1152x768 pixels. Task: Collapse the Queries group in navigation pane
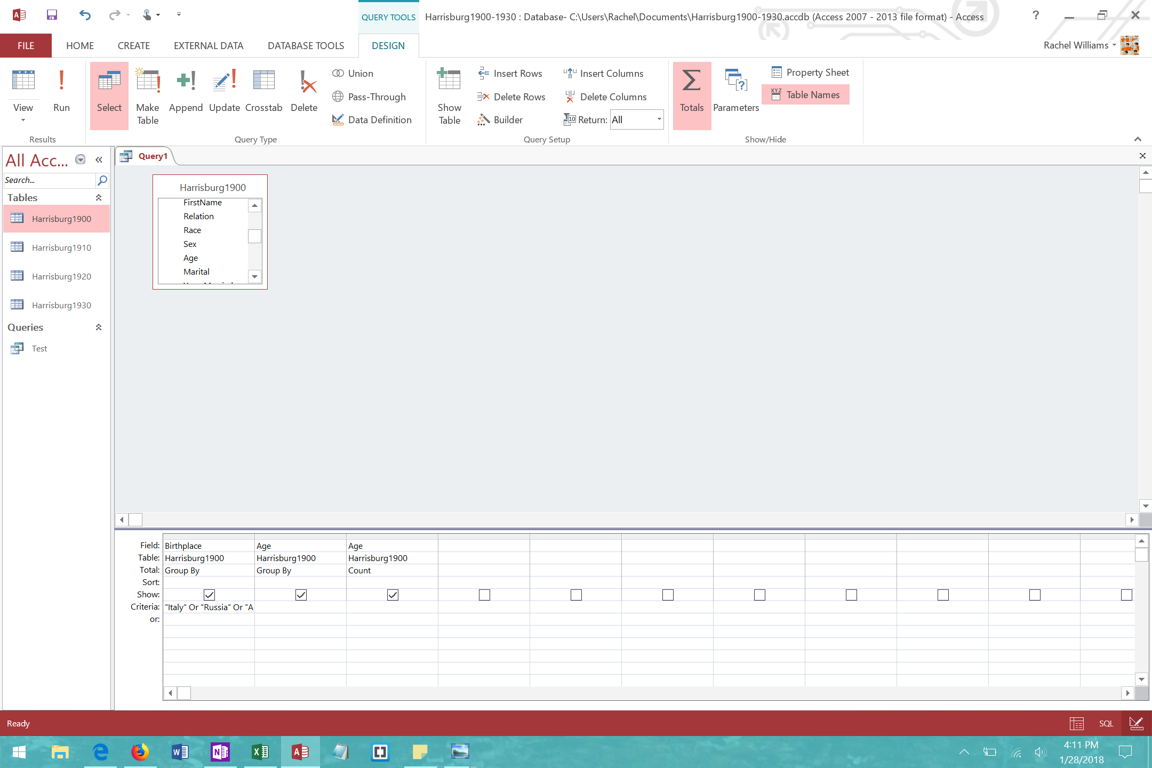(x=99, y=327)
